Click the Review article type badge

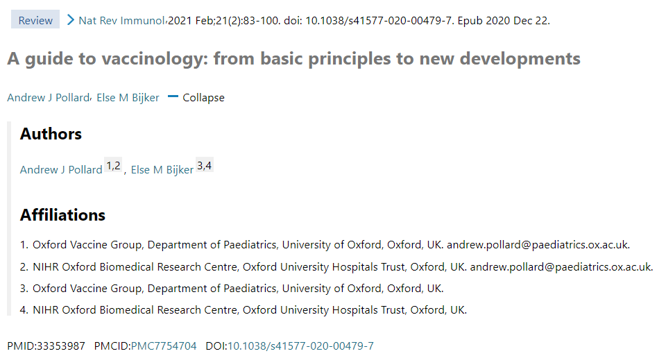[x=35, y=20]
